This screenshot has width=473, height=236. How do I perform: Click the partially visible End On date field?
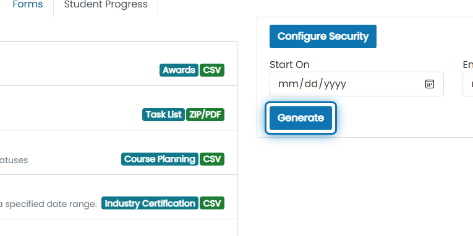(468, 84)
